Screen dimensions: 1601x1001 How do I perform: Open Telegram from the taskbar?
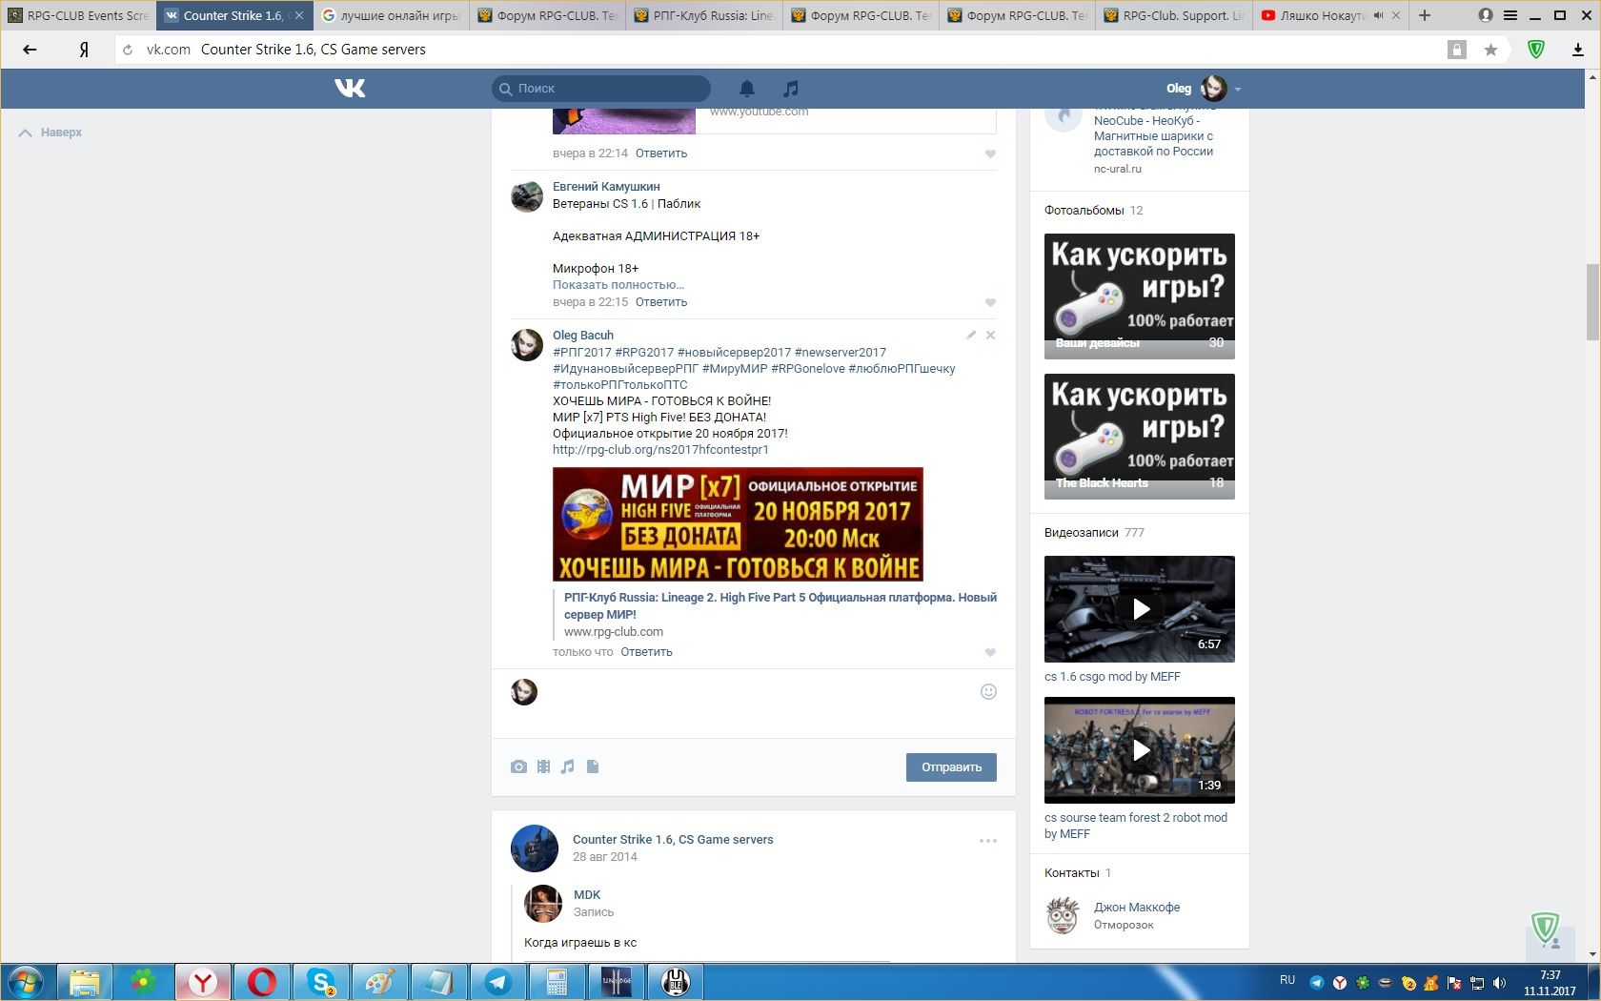pos(497,982)
